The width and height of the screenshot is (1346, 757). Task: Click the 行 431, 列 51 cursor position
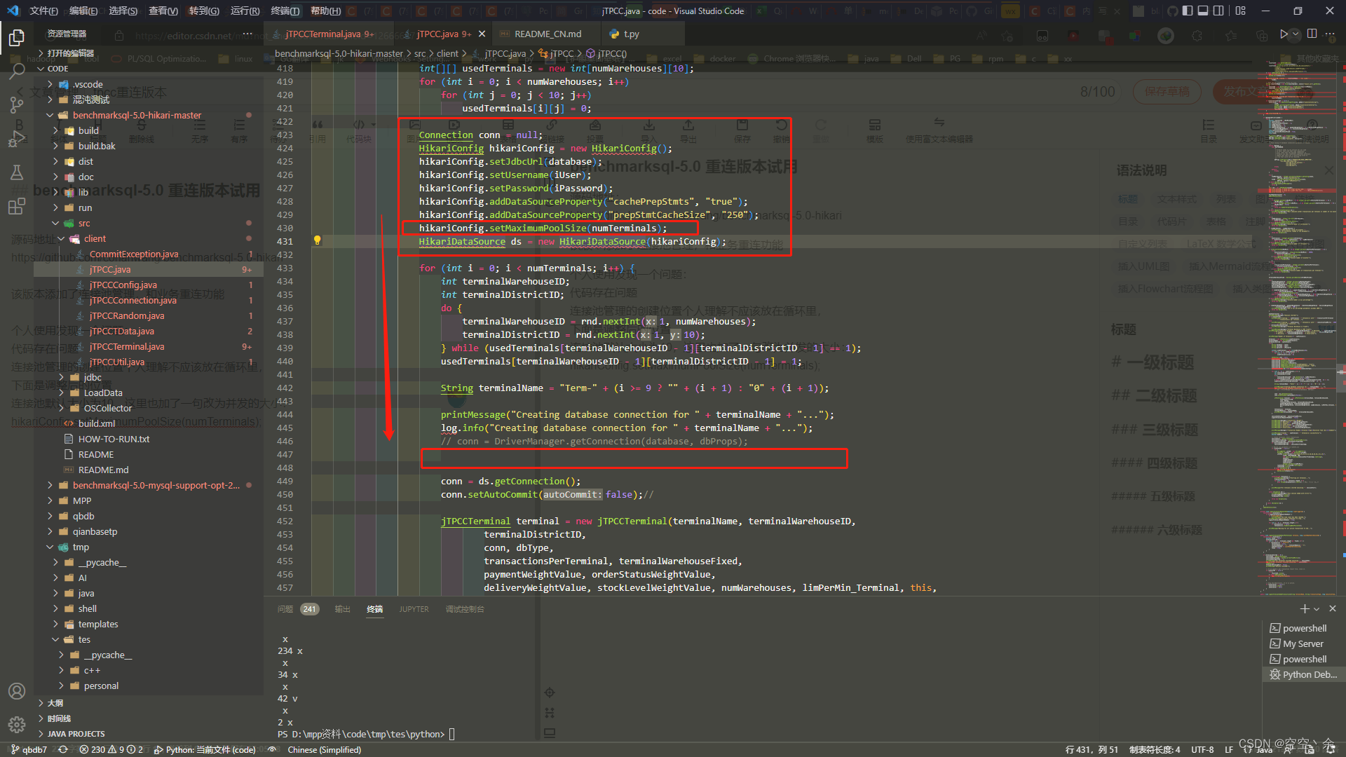1092,749
